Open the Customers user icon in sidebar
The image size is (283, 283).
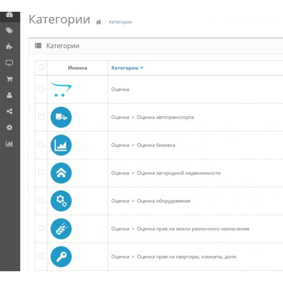pyautogui.click(x=9, y=95)
